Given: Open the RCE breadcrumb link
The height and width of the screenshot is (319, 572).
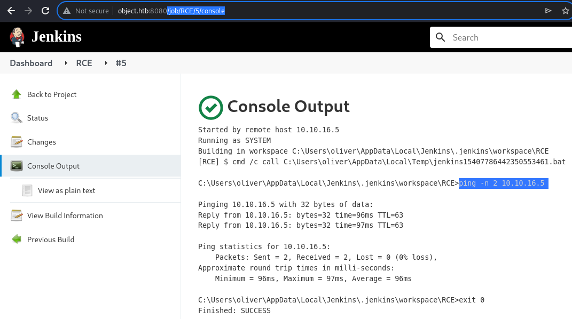Looking at the screenshot, I should 84,63.
